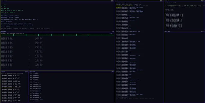This screenshot has height=103, width=205.
Task: Pin the Program panel
Action: [x=26, y=71]
